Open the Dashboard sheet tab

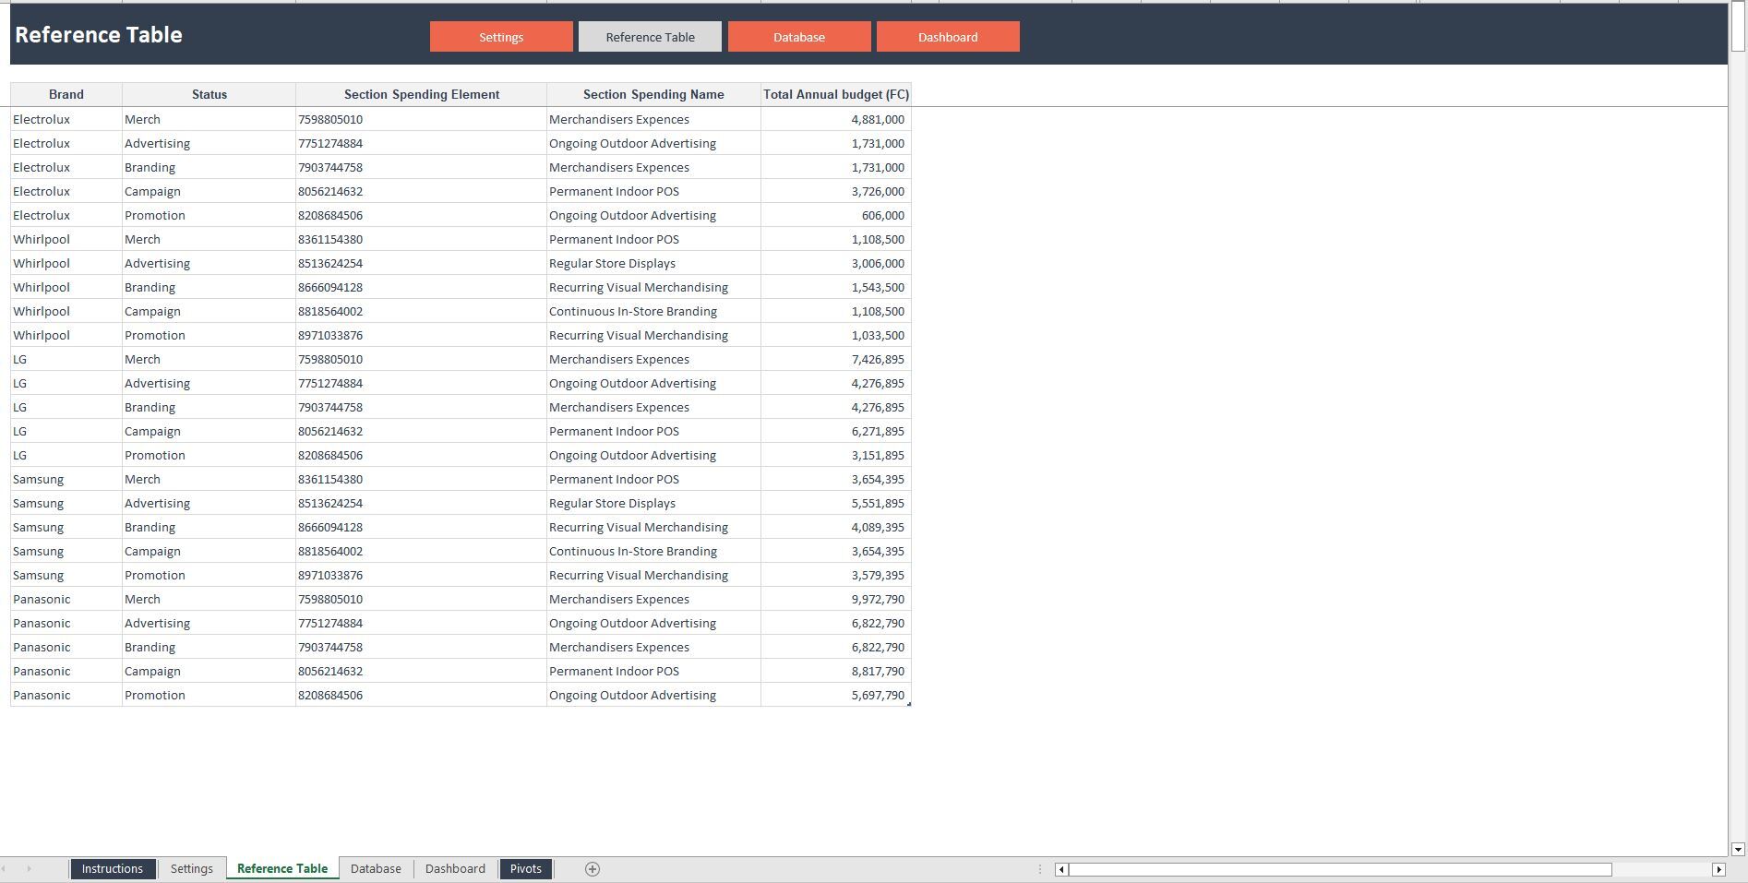[x=455, y=868]
